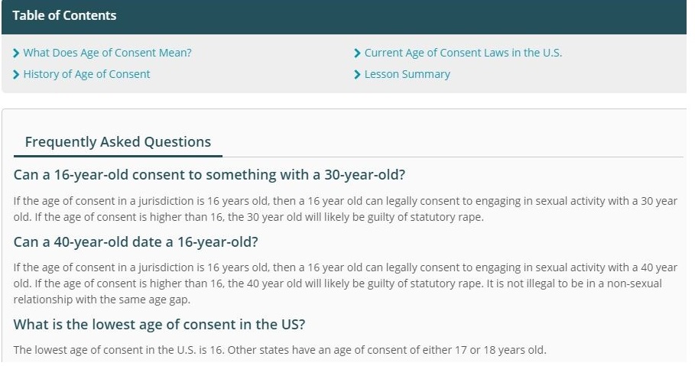Click the chevron icon beside Lesson Summary
The width and height of the screenshot is (695, 366).
(357, 74)
